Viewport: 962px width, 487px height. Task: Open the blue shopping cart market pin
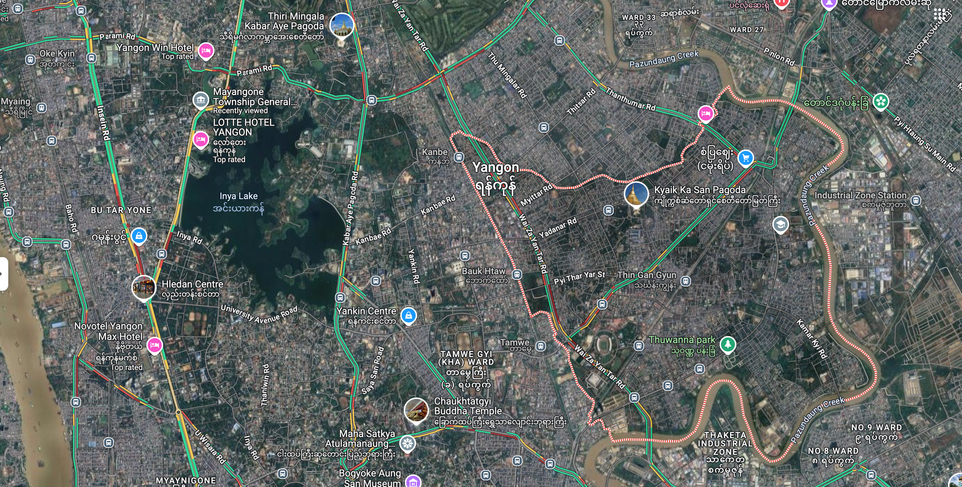pyautogui.click(x=746, y=158)
